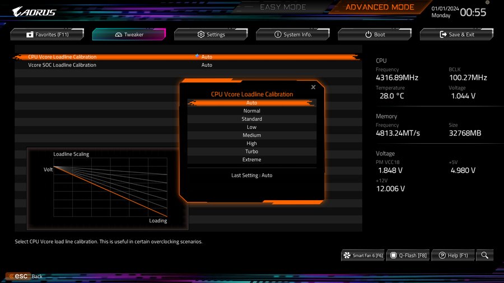Click the search magnifier icon
Image resolution: width=504 pixels, height=283 pixels.
click(x=485, y=256)
